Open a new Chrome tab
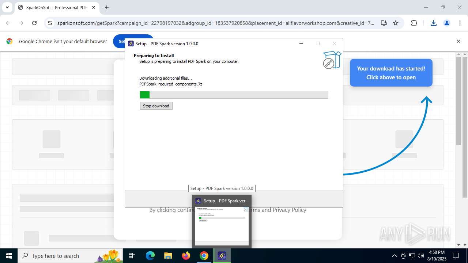 point(106,7)
